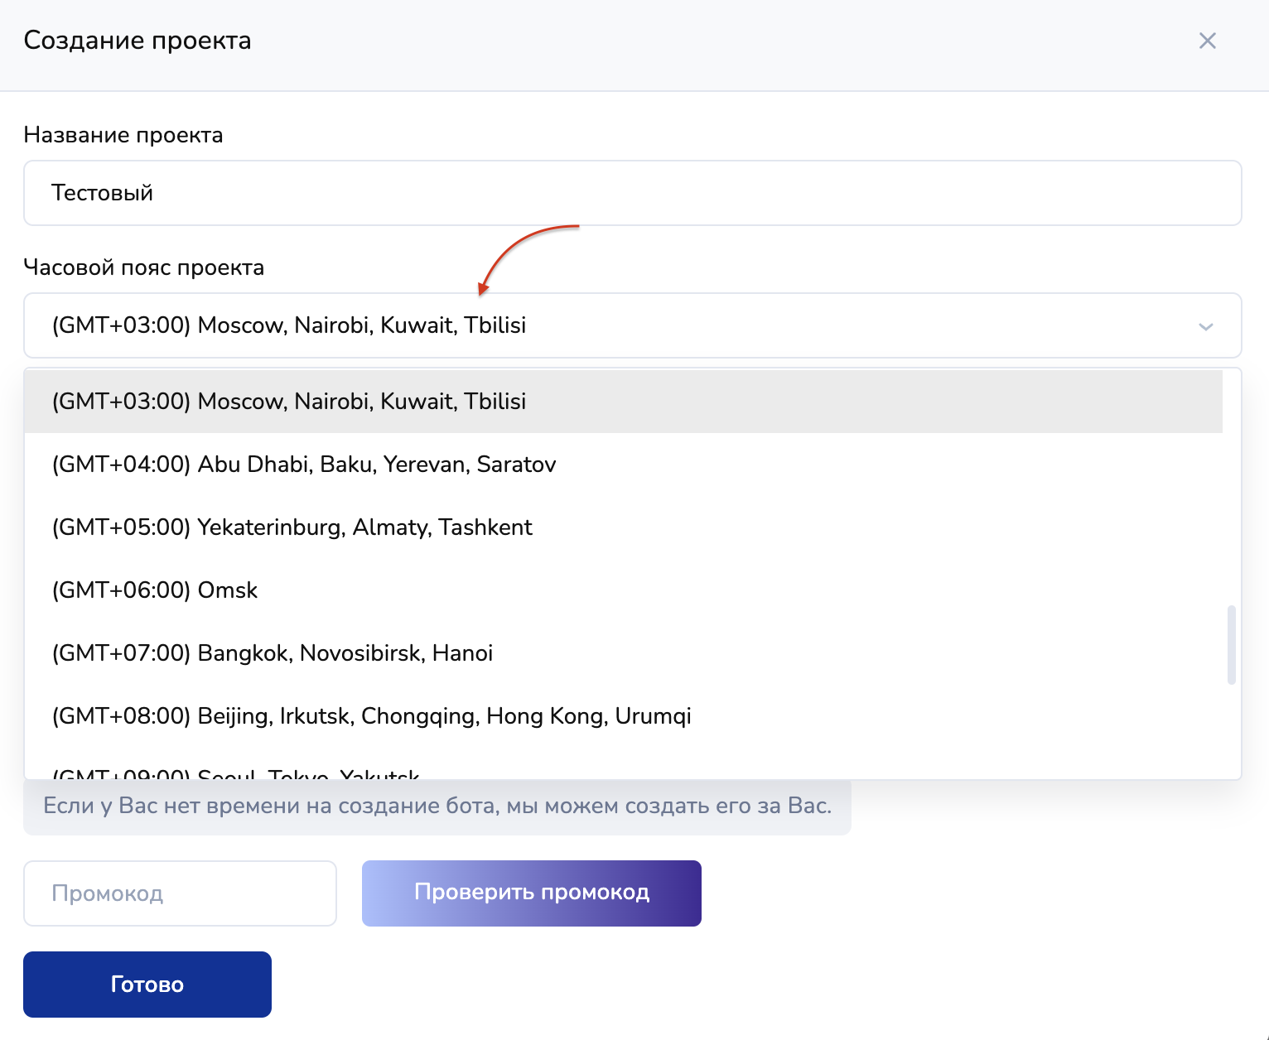
Task: Click the bot creation help notice text
Action: click(x=437, y=806)
